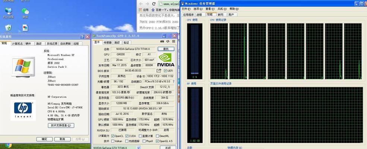Click the CPU 使用 meter showing 2 %
This screenshot has height=149, width=367.
pos(194,51)
